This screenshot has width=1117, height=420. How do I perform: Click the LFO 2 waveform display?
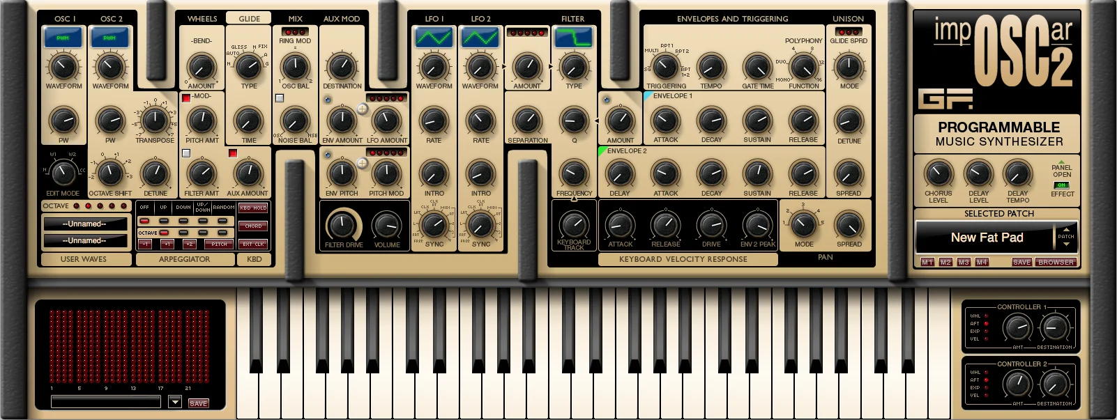point(480,38)
